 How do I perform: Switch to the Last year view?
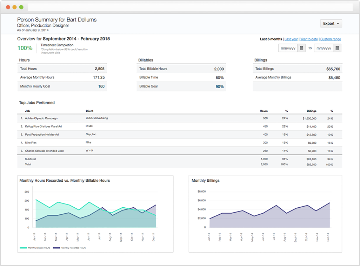291,39
